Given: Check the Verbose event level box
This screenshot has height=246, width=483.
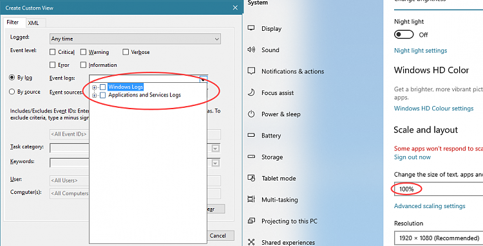Looking at the screenshot, I should [126, 52].
